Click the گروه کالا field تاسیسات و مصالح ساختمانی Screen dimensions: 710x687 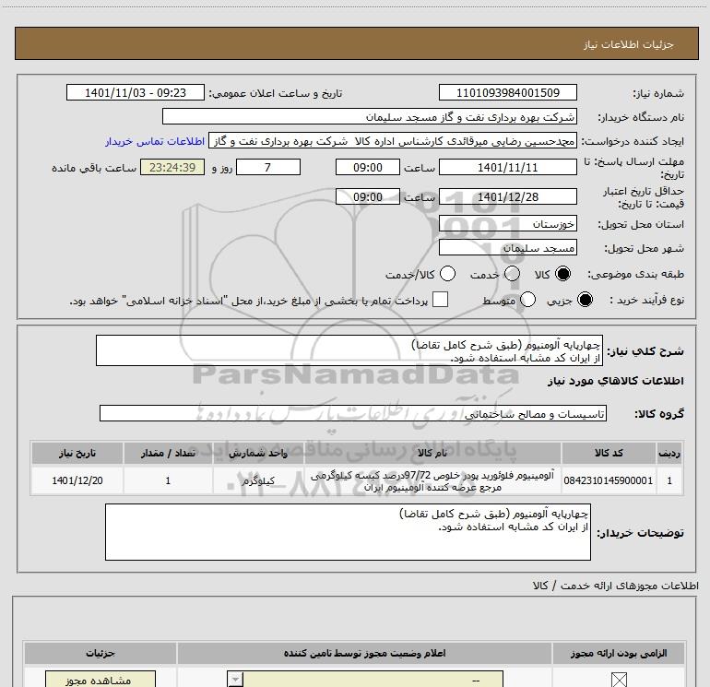coord(353,413)
